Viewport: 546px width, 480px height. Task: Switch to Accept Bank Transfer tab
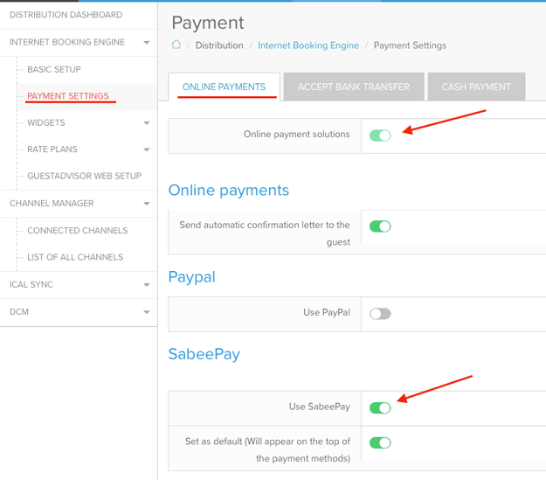coord(353,87)
